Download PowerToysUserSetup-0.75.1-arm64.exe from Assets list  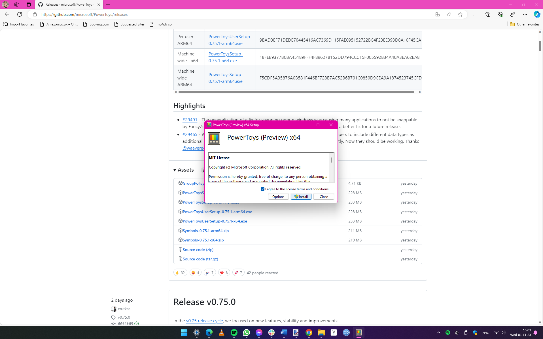click(x=217, y=212)
